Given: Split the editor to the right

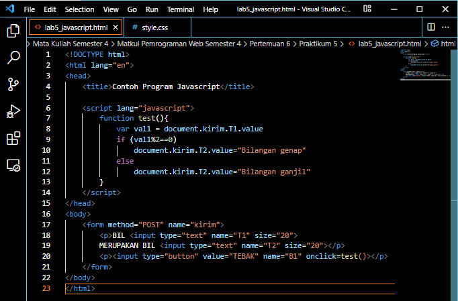Looking at the screenshot, I should (431, 27).
